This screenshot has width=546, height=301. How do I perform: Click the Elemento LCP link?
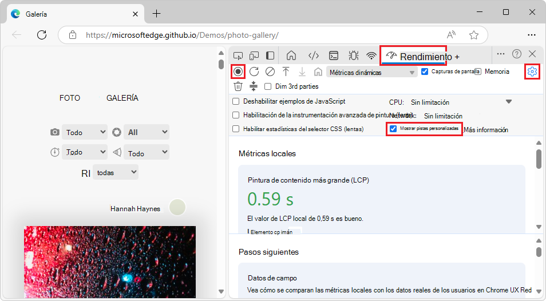click(272, 232)
